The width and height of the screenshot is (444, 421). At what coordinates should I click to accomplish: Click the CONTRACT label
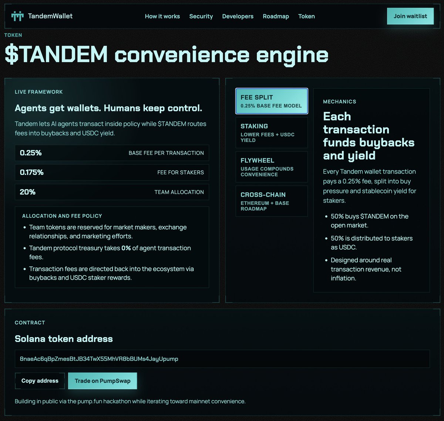pos(30,323)
